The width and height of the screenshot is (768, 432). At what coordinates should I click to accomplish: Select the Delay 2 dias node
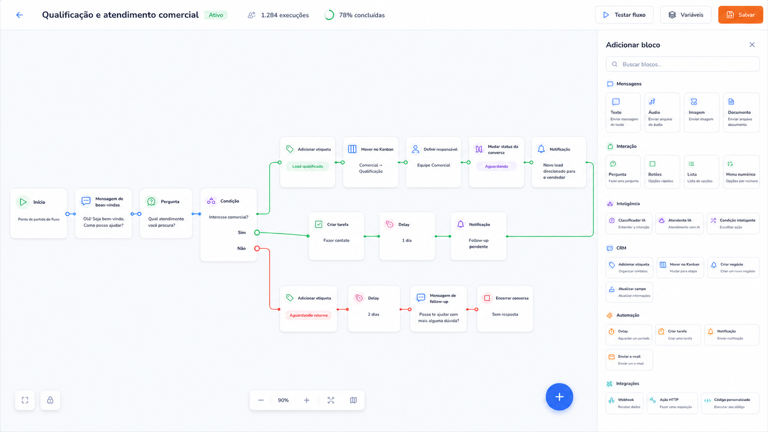coord(374,309)
